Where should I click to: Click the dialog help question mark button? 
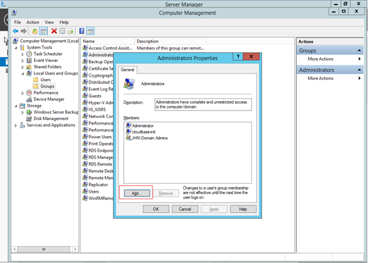(238, 56)
